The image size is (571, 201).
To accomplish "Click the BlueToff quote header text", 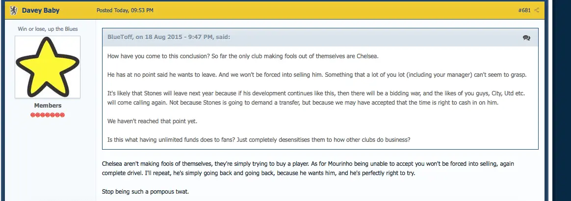I will tap(169, 37).
